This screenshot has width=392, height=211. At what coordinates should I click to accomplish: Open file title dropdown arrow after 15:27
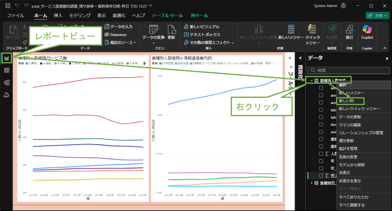pyautogui.click(x=151, y=6)
